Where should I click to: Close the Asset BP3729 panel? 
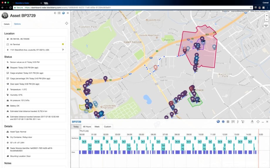[x=68, y=13]
